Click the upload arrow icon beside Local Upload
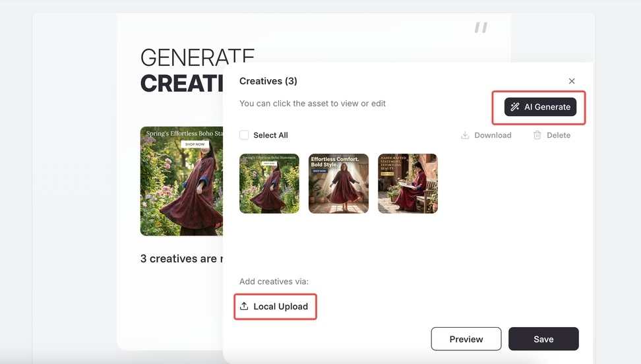Viewport: 641px width, 364px height. coord(244,307)
